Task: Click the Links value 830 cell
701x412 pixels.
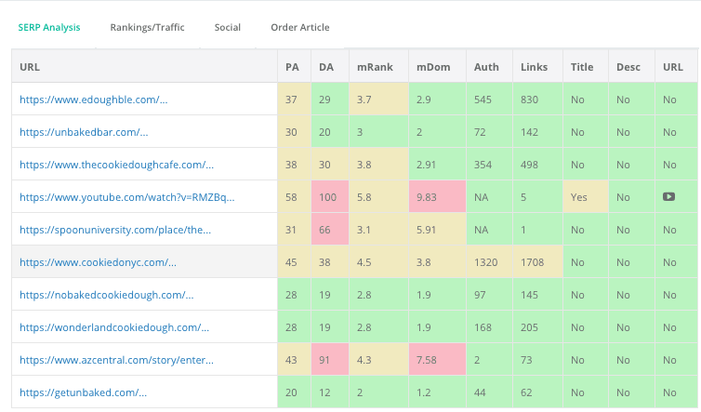Action: (x=537, y=100)
